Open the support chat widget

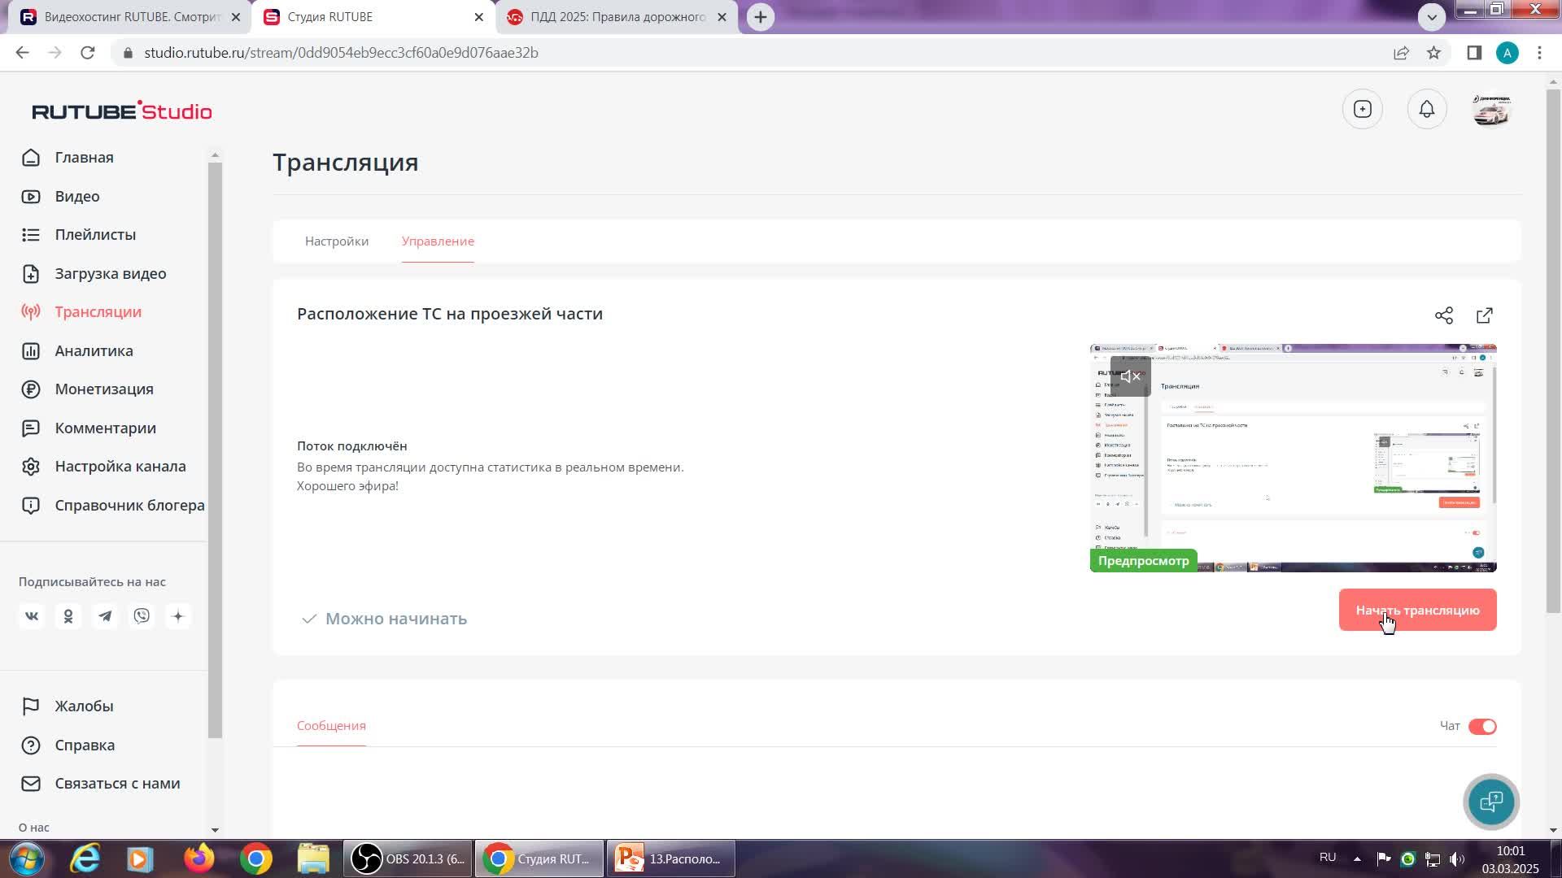pyautogui.click(x=1490, y=802)
